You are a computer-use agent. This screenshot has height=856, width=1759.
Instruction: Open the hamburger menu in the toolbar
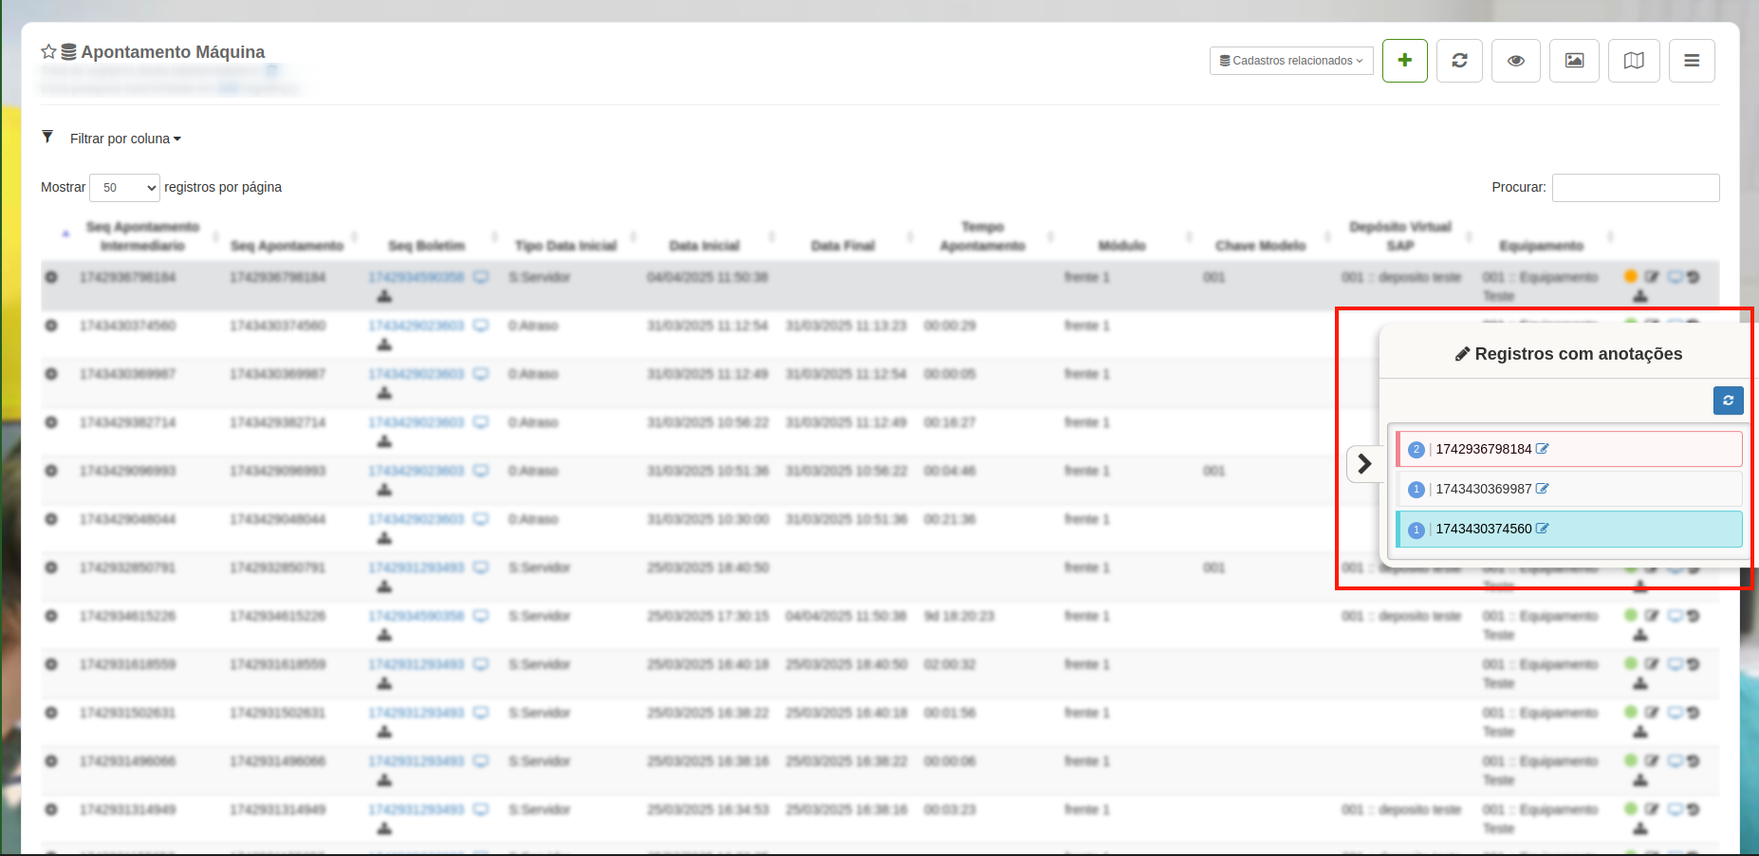pyautogui.click(x=1691, y=61)
